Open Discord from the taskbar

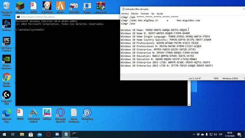(x=57, y=135)
